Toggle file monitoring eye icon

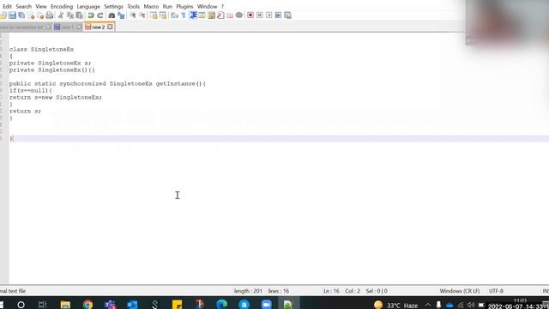[x=239, y=15]
